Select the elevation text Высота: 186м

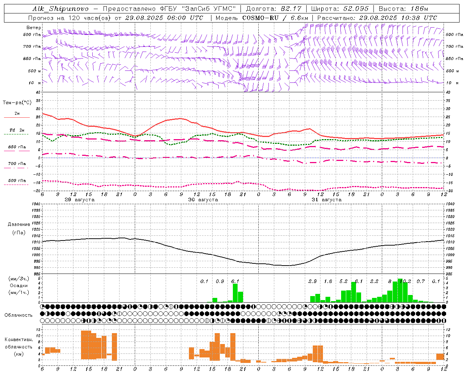[x=403, y=9]
